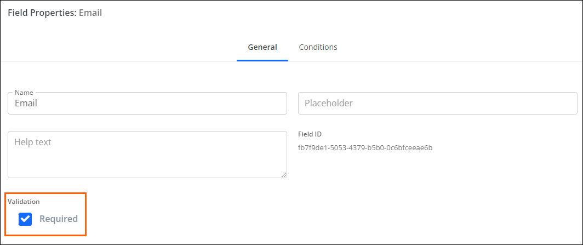Focus the Name input field
The width and height of the screenshot is (583, 245).
(147, 104)
